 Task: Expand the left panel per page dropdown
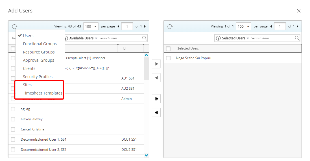(x=91, y=27)
